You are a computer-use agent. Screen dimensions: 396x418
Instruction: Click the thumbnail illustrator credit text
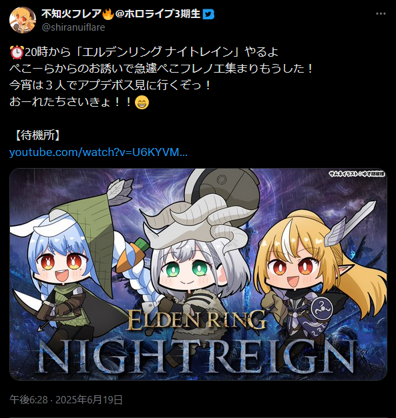(357, 174)
